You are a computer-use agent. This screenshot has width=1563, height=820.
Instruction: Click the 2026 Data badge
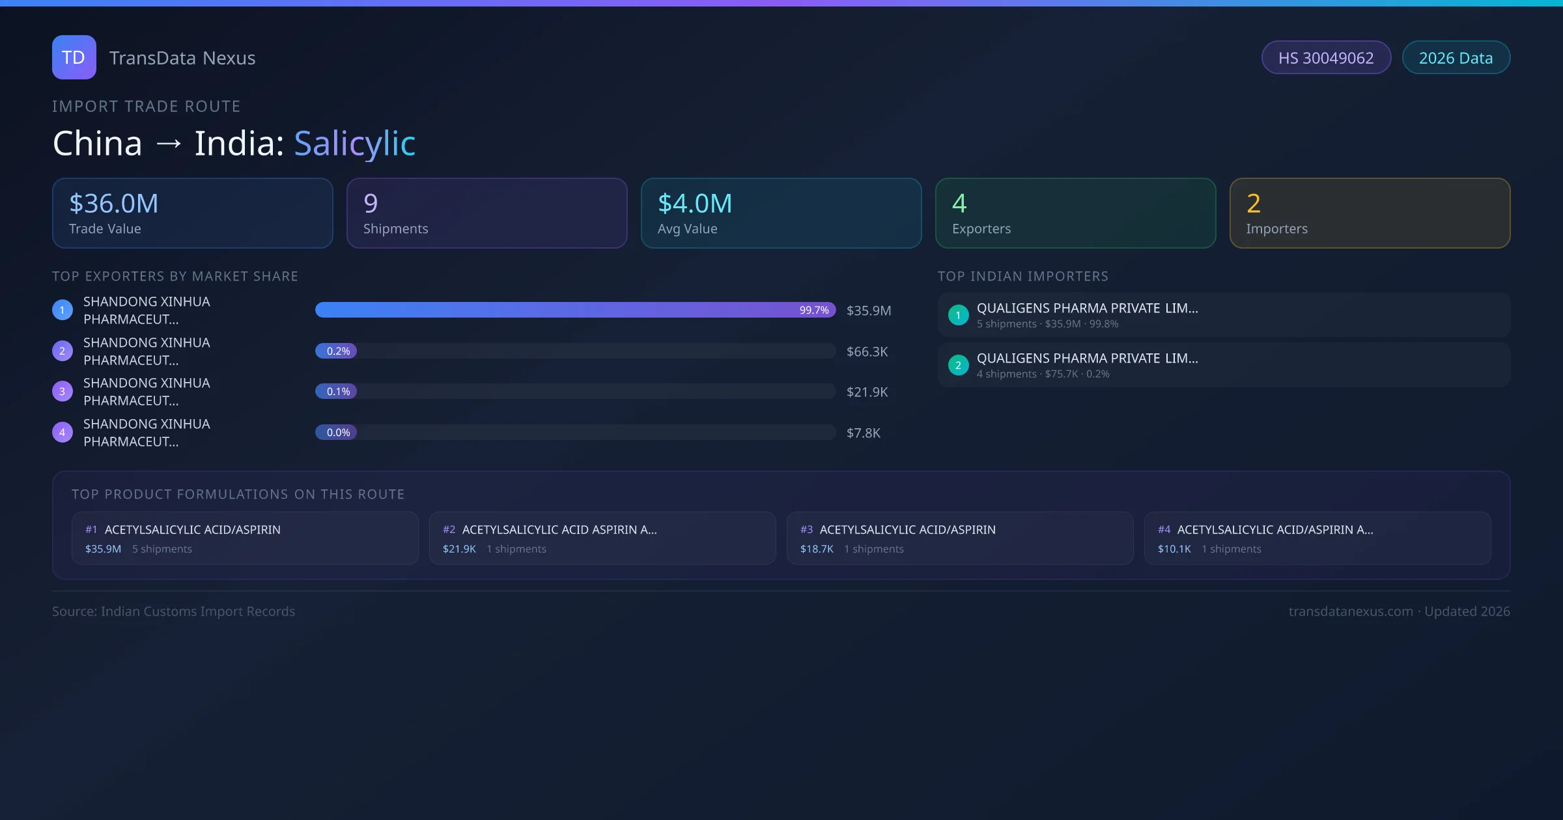(x=1456, y=58)
